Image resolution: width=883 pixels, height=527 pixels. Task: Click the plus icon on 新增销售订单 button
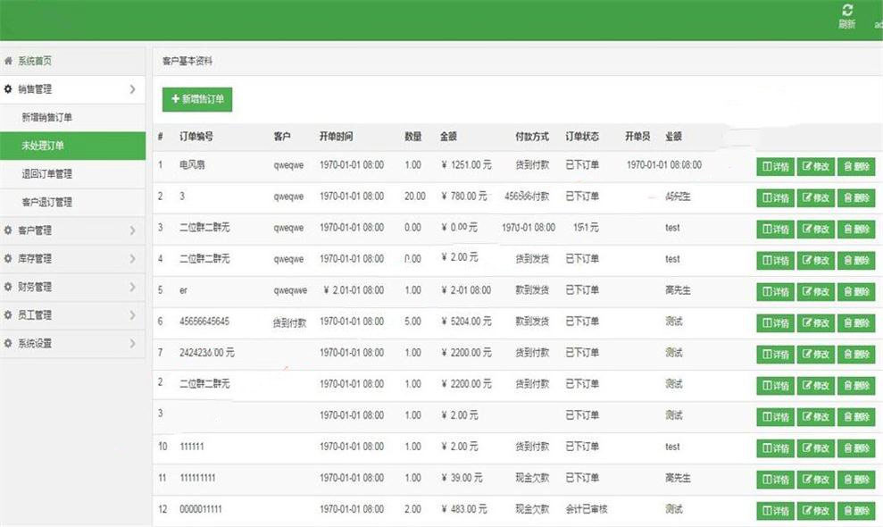(174, 99)
